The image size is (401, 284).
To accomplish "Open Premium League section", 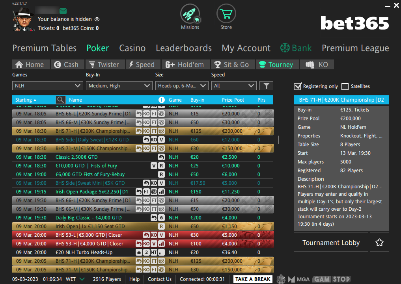I will (x=356, y=48).
